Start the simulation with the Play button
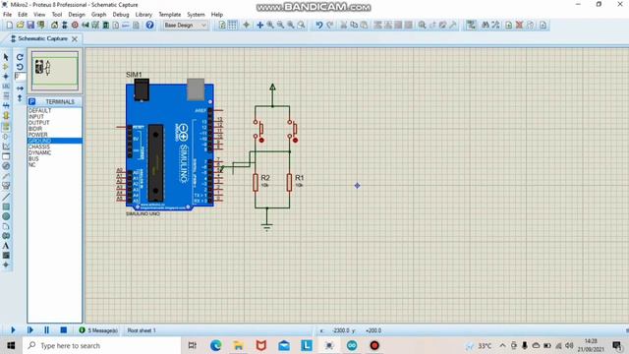 (x=13, y=330)
